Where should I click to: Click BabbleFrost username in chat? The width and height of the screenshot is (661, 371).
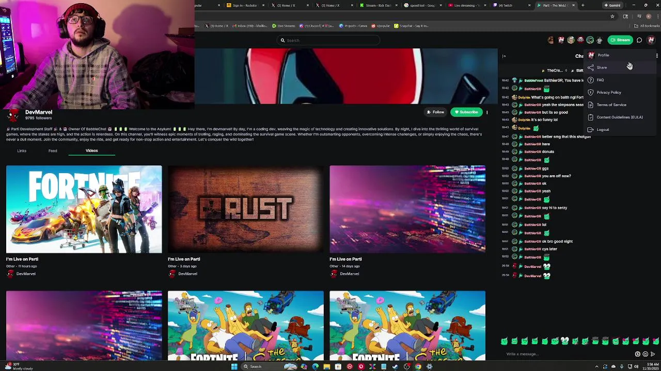click(x=533, y=80)
